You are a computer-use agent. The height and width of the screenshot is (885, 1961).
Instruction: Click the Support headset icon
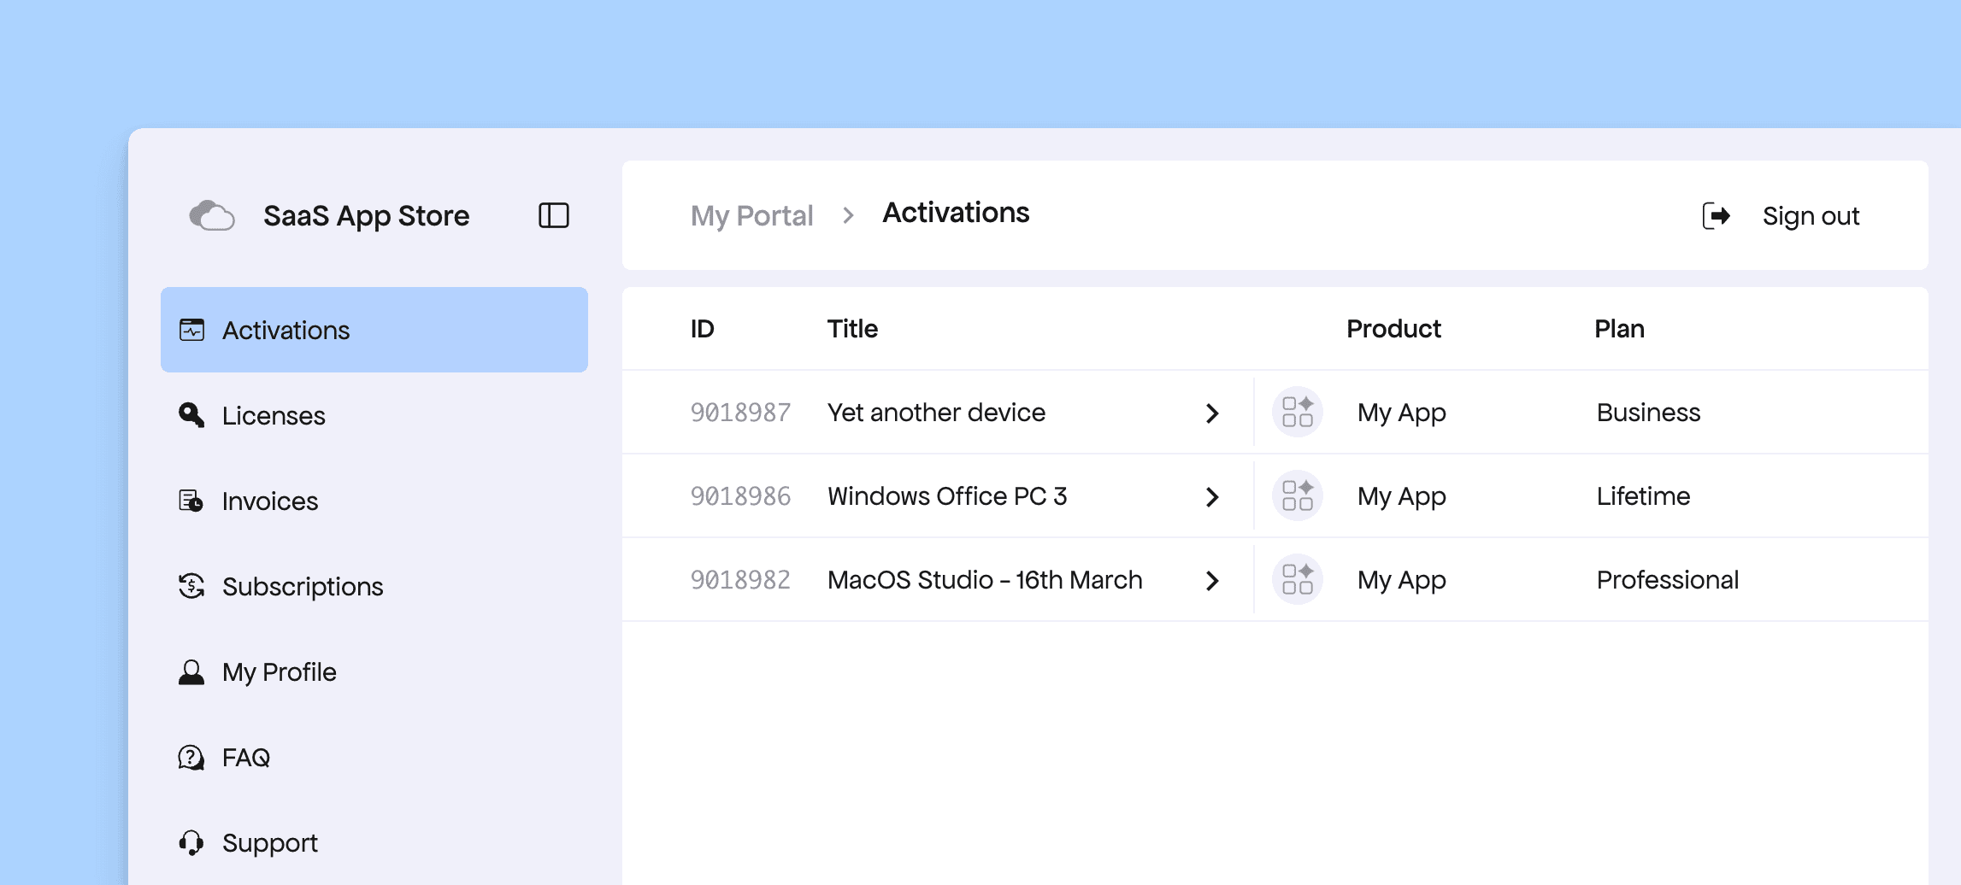[x=191, y=843]
